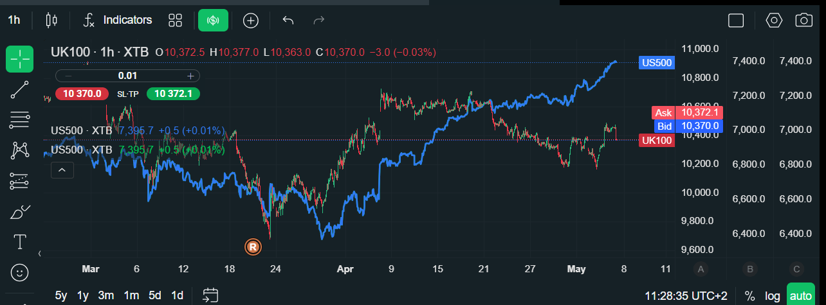The image size is (826, 305).
Task: Open the Indicators dialog
Action: [118, 20]
